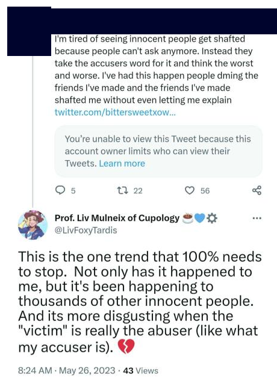277x386 pixels.
Task: View the 43 Views count
Action: click(140, 370)
